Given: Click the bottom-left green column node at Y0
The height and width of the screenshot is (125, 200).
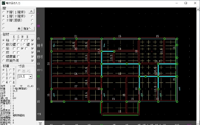Looking at the screenshot, I should pyautogui.click(x=52, y=102).
